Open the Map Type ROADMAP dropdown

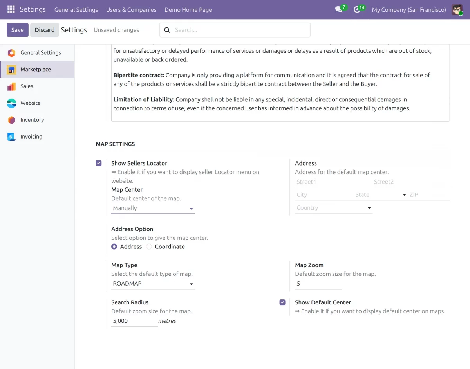(153, 284)
